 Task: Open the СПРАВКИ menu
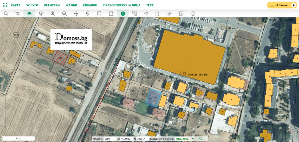point(90,5)
